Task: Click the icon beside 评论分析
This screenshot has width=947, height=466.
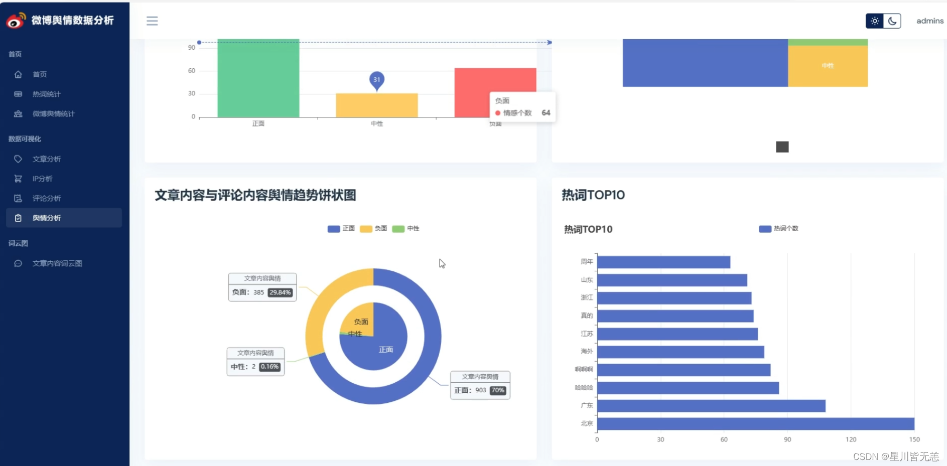Action: (x=18, y=198)
